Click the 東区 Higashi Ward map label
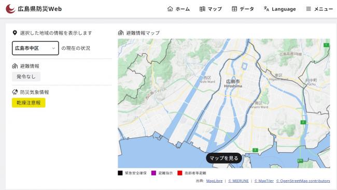The width and height of the screenshot is (337, 190). (278, 77)
